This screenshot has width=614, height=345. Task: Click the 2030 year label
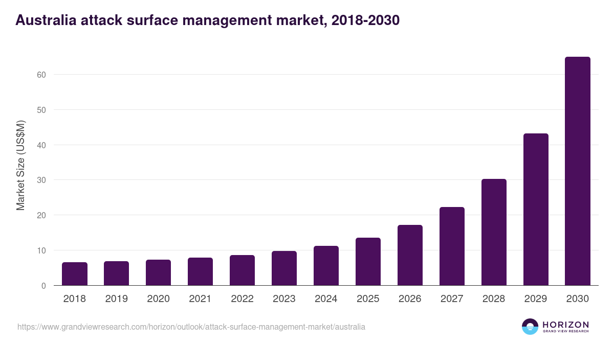coord(578,299)
